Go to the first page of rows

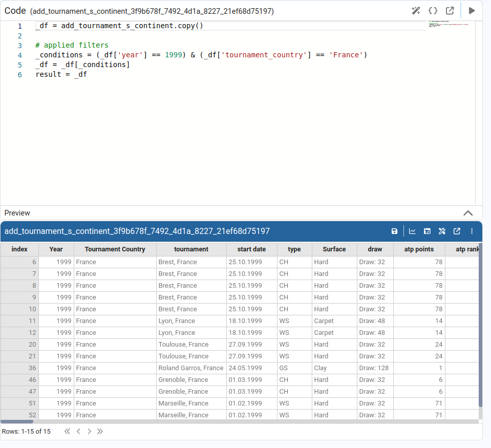(x=67, y=432)
